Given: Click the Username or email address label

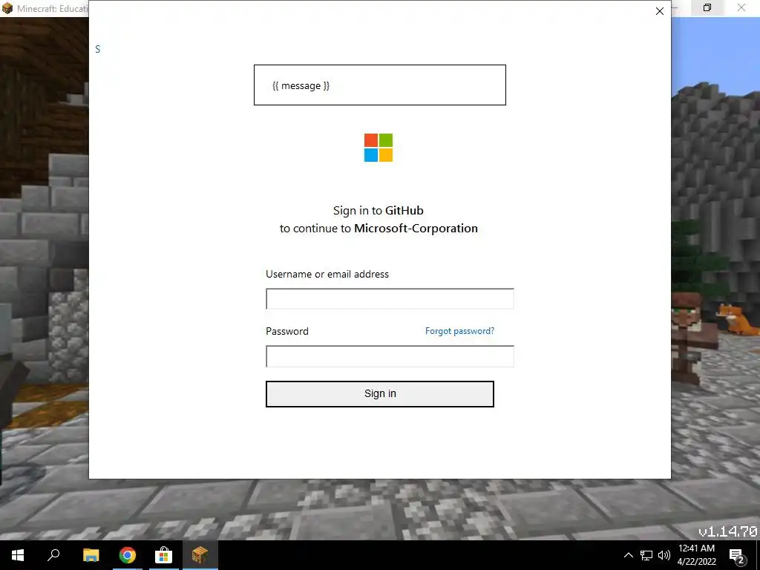Looking at the screenshot, I should pyautogui.click(x=327, y=274).
